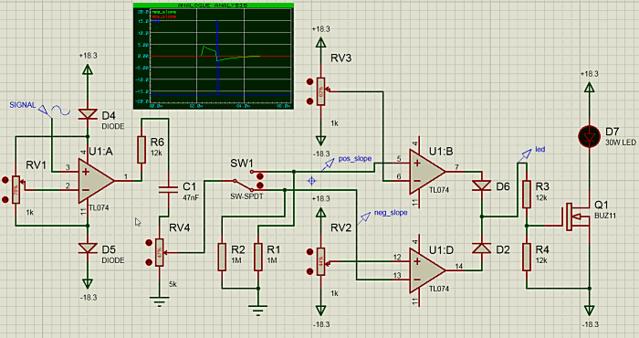Decrease RV2 with its lower red button

[309, 271]
